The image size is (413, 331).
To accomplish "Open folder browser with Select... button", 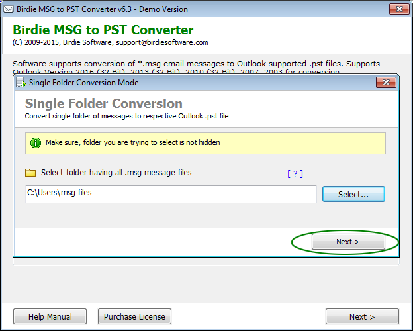I will pos(353,194).
